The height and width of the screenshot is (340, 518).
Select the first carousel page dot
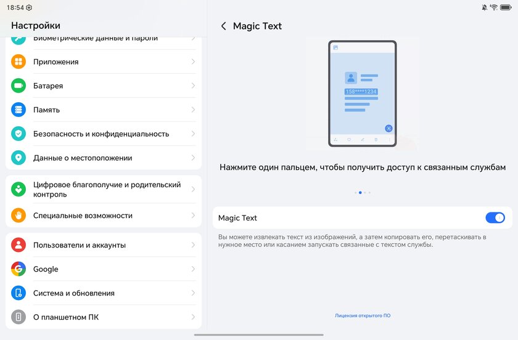[355, 192]
